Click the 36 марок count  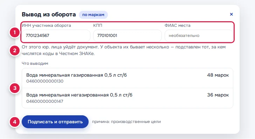(218, 95)
